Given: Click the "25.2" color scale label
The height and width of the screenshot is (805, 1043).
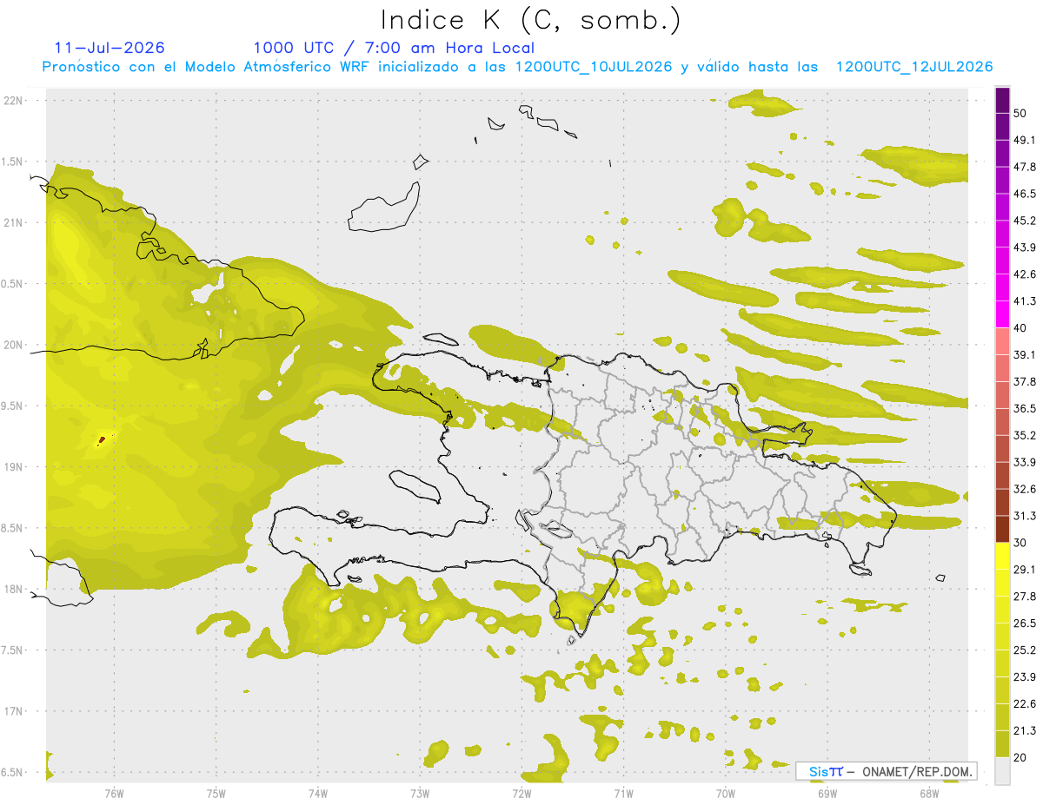Looking at the screenshot, I should point(1025,650).
